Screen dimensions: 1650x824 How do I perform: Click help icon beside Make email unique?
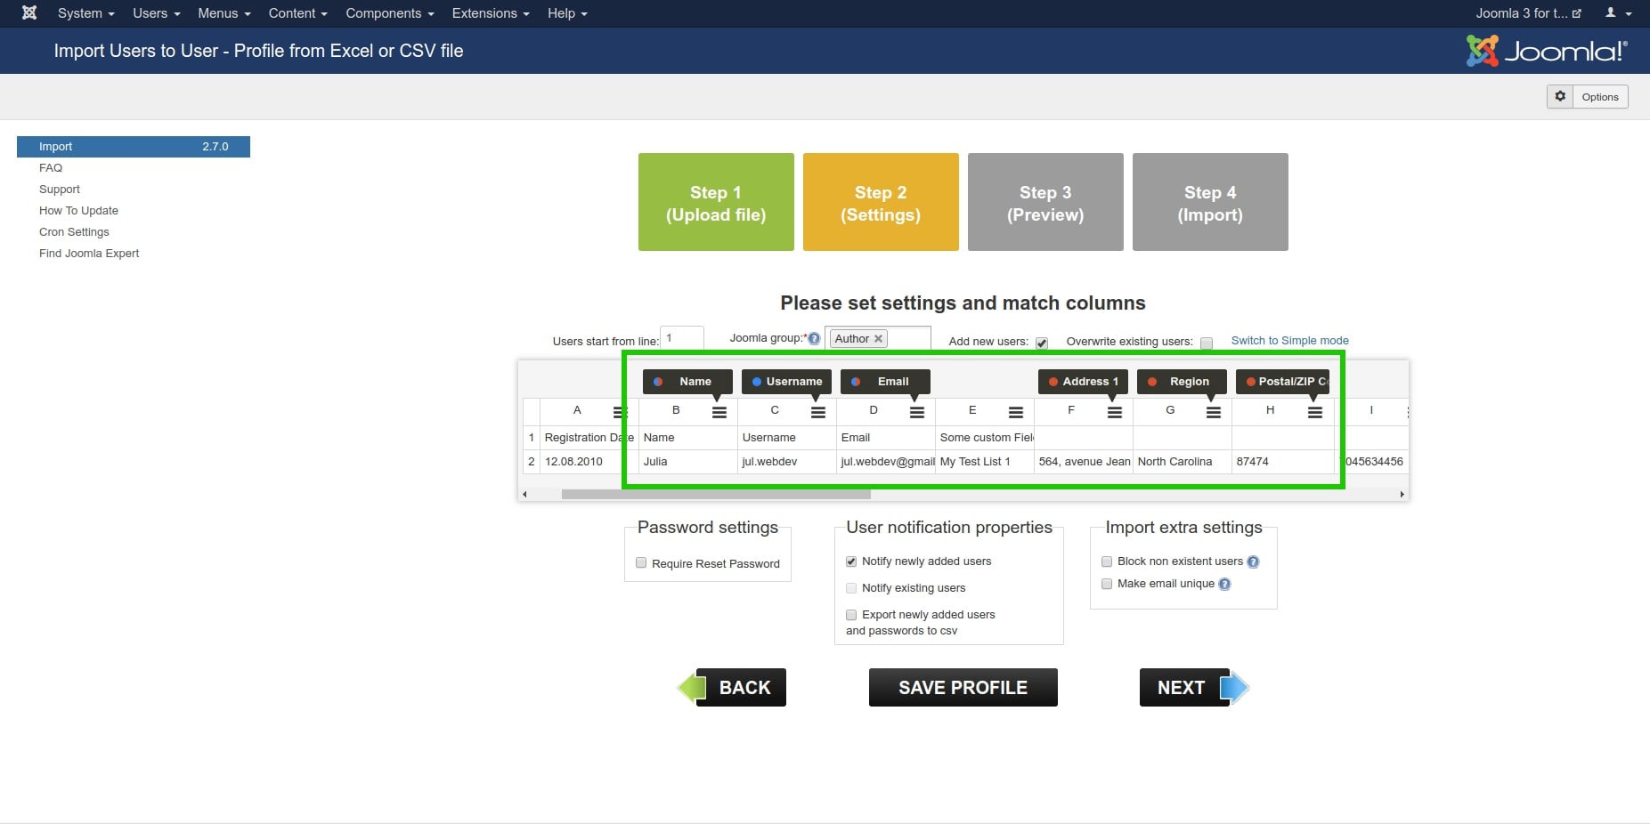click(x=1224, y=585)
